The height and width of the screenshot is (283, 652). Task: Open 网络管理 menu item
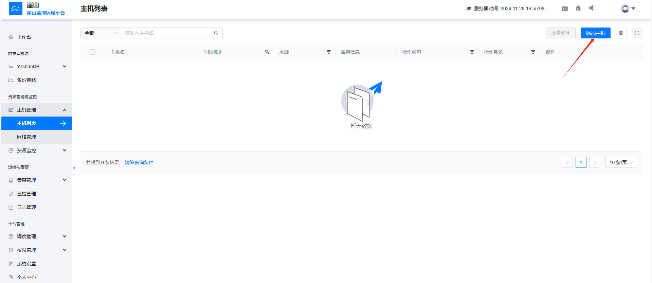pos(37,137)
